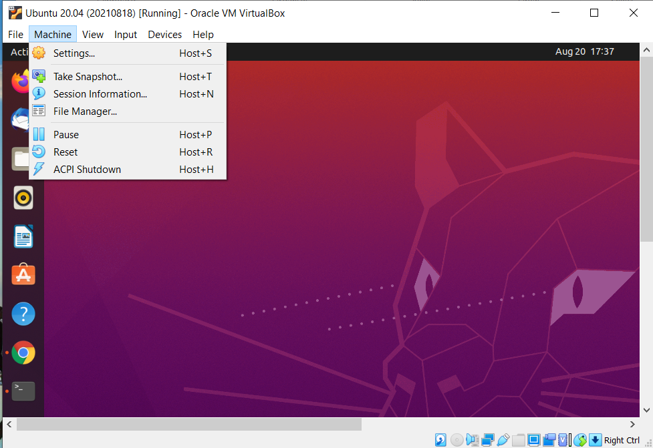Image resolution: width=653 pixels, height=448 pixels.
Task: Launch Google Chrome from the dock
Action: click(x=23, y=353)
